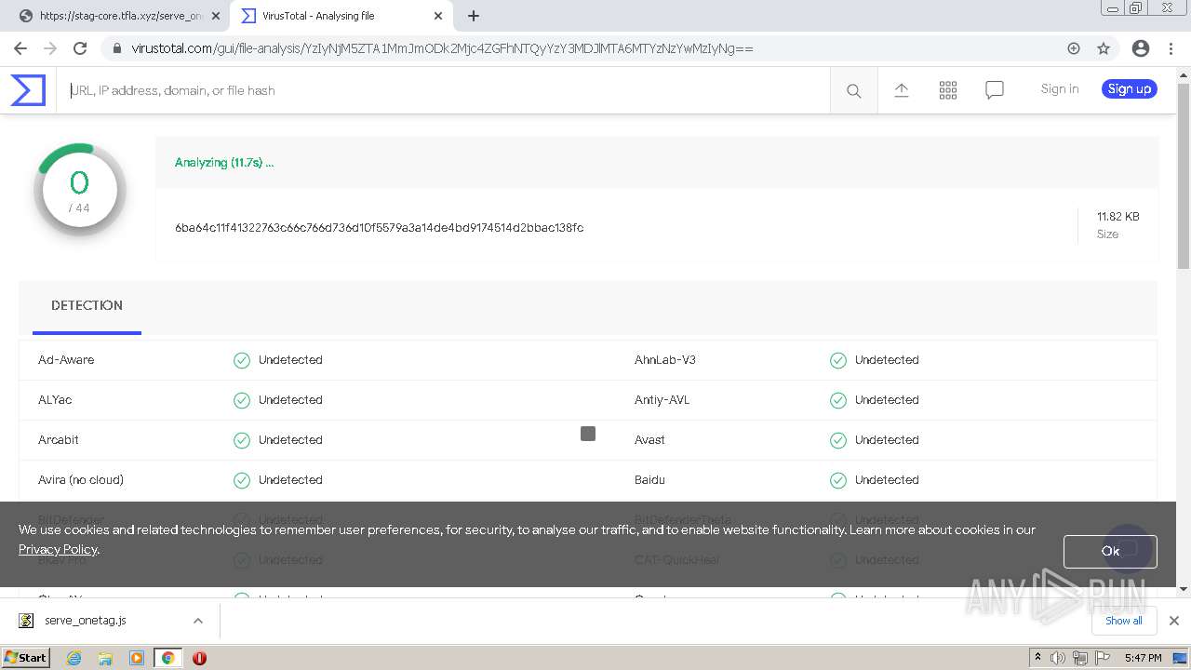Open the Privacy Policy link

point(58,549)
